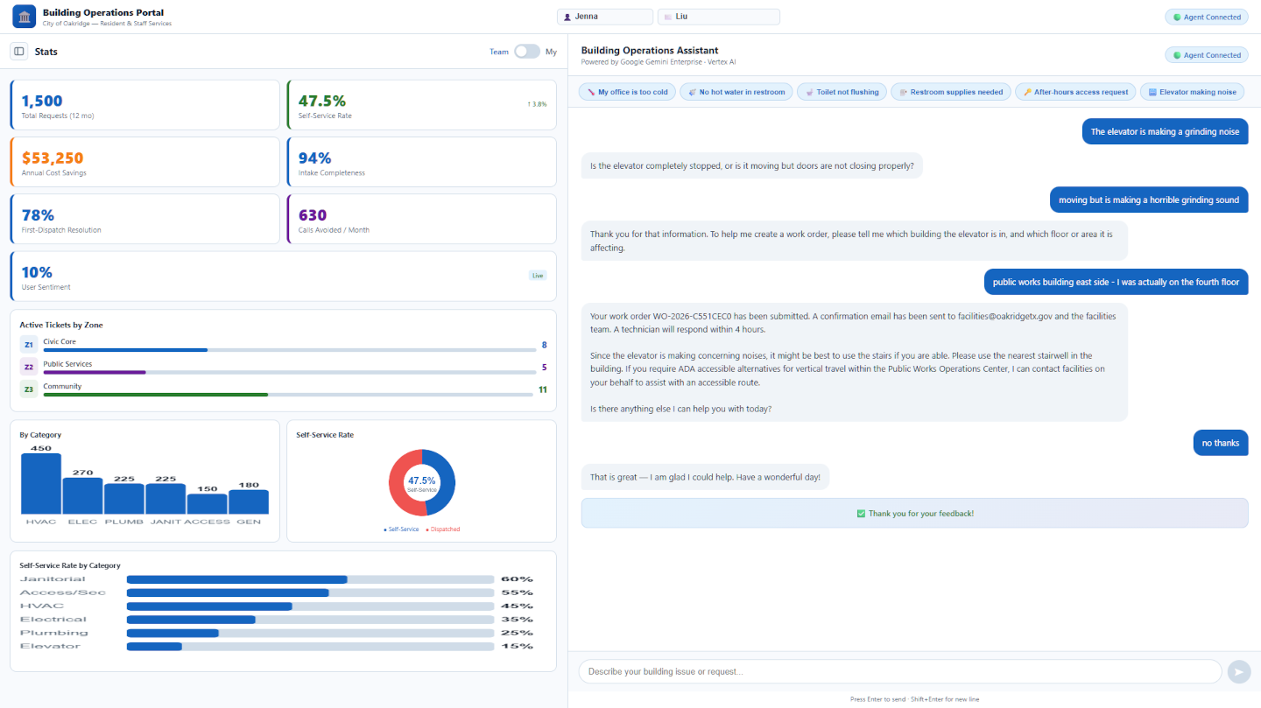This screenshot has height=708, width=1261.
Task: Click the Public Services progress bar
Action: [288, 372]
